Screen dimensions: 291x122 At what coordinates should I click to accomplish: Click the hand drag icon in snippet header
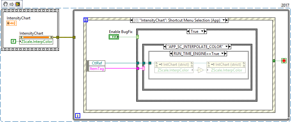pyautogui.click(x=5, y=4)
